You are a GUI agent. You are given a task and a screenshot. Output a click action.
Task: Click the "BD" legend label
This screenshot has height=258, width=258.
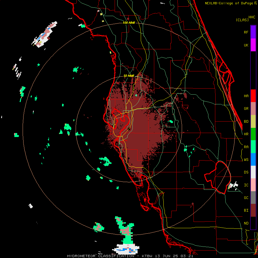pos(246,122)
